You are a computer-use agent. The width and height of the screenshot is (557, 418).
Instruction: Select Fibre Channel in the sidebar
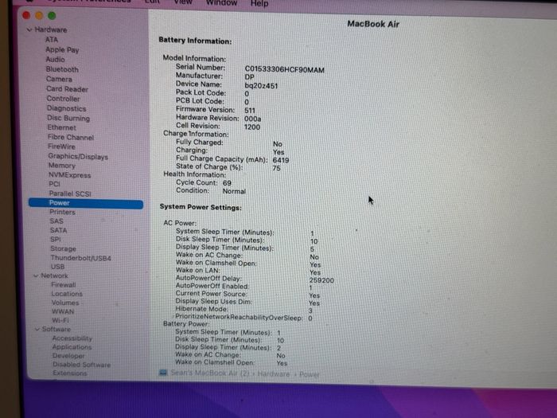(71, 137)
